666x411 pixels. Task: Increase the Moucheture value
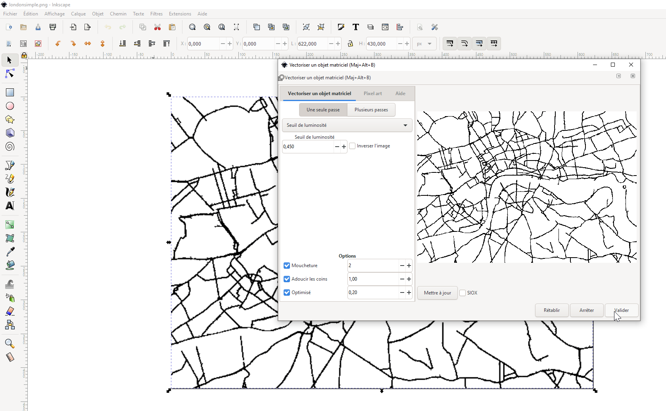pos(409,266)
